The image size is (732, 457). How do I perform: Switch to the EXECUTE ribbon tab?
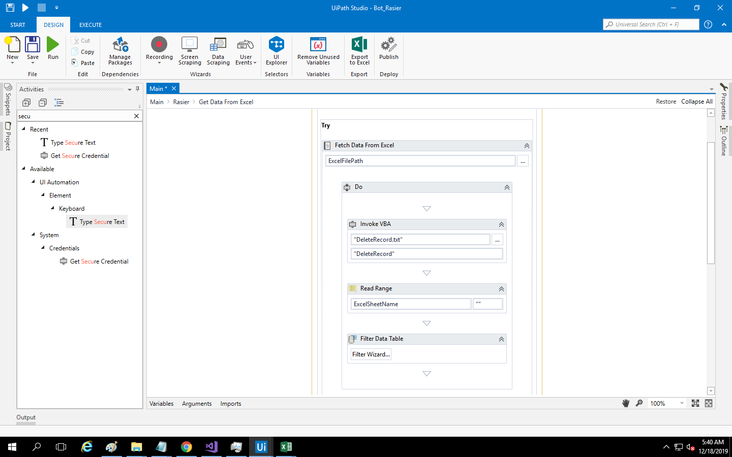click(90, 24)
